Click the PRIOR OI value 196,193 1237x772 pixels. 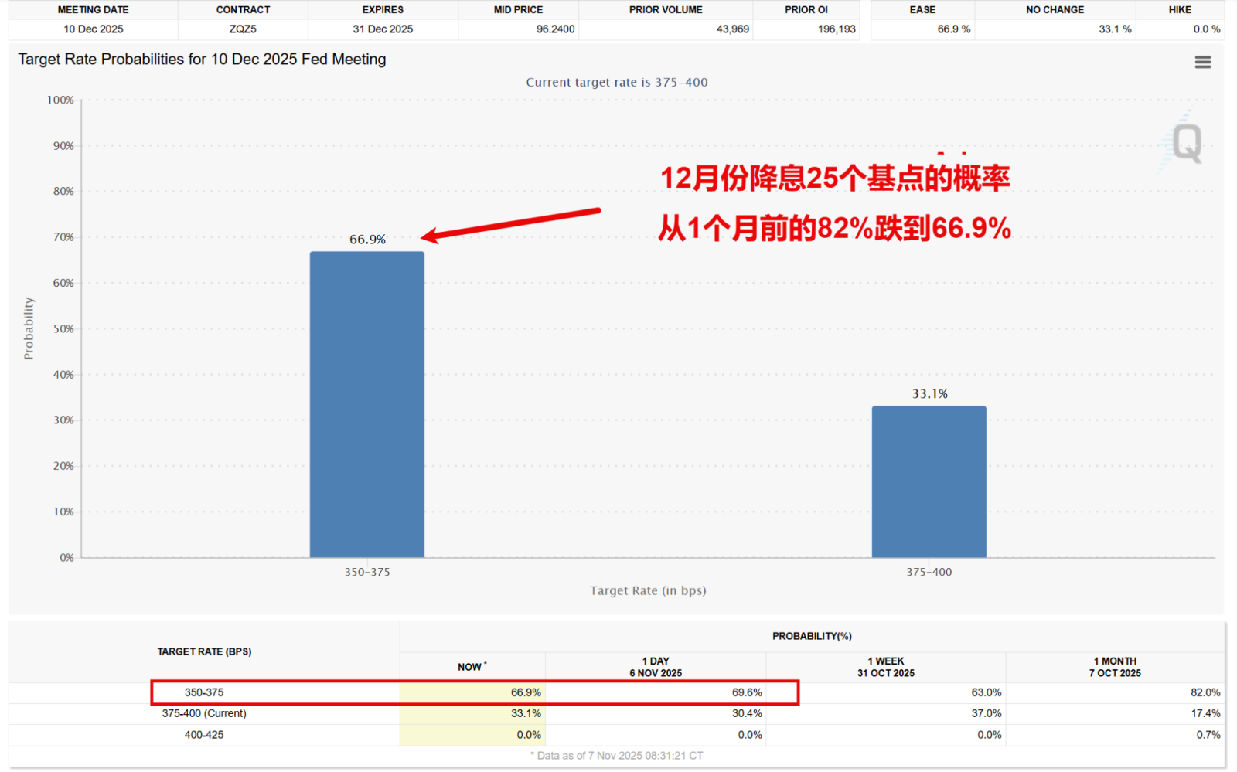coord(835,29)
